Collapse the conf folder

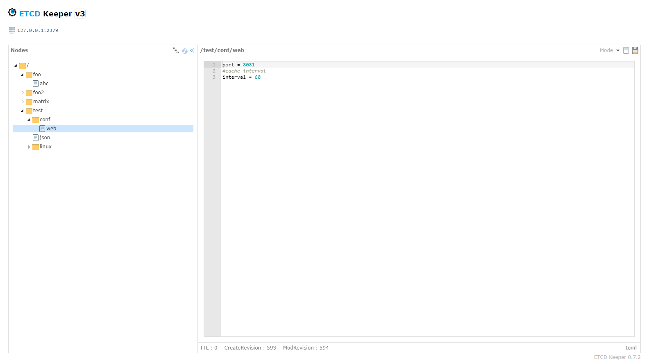29,120
